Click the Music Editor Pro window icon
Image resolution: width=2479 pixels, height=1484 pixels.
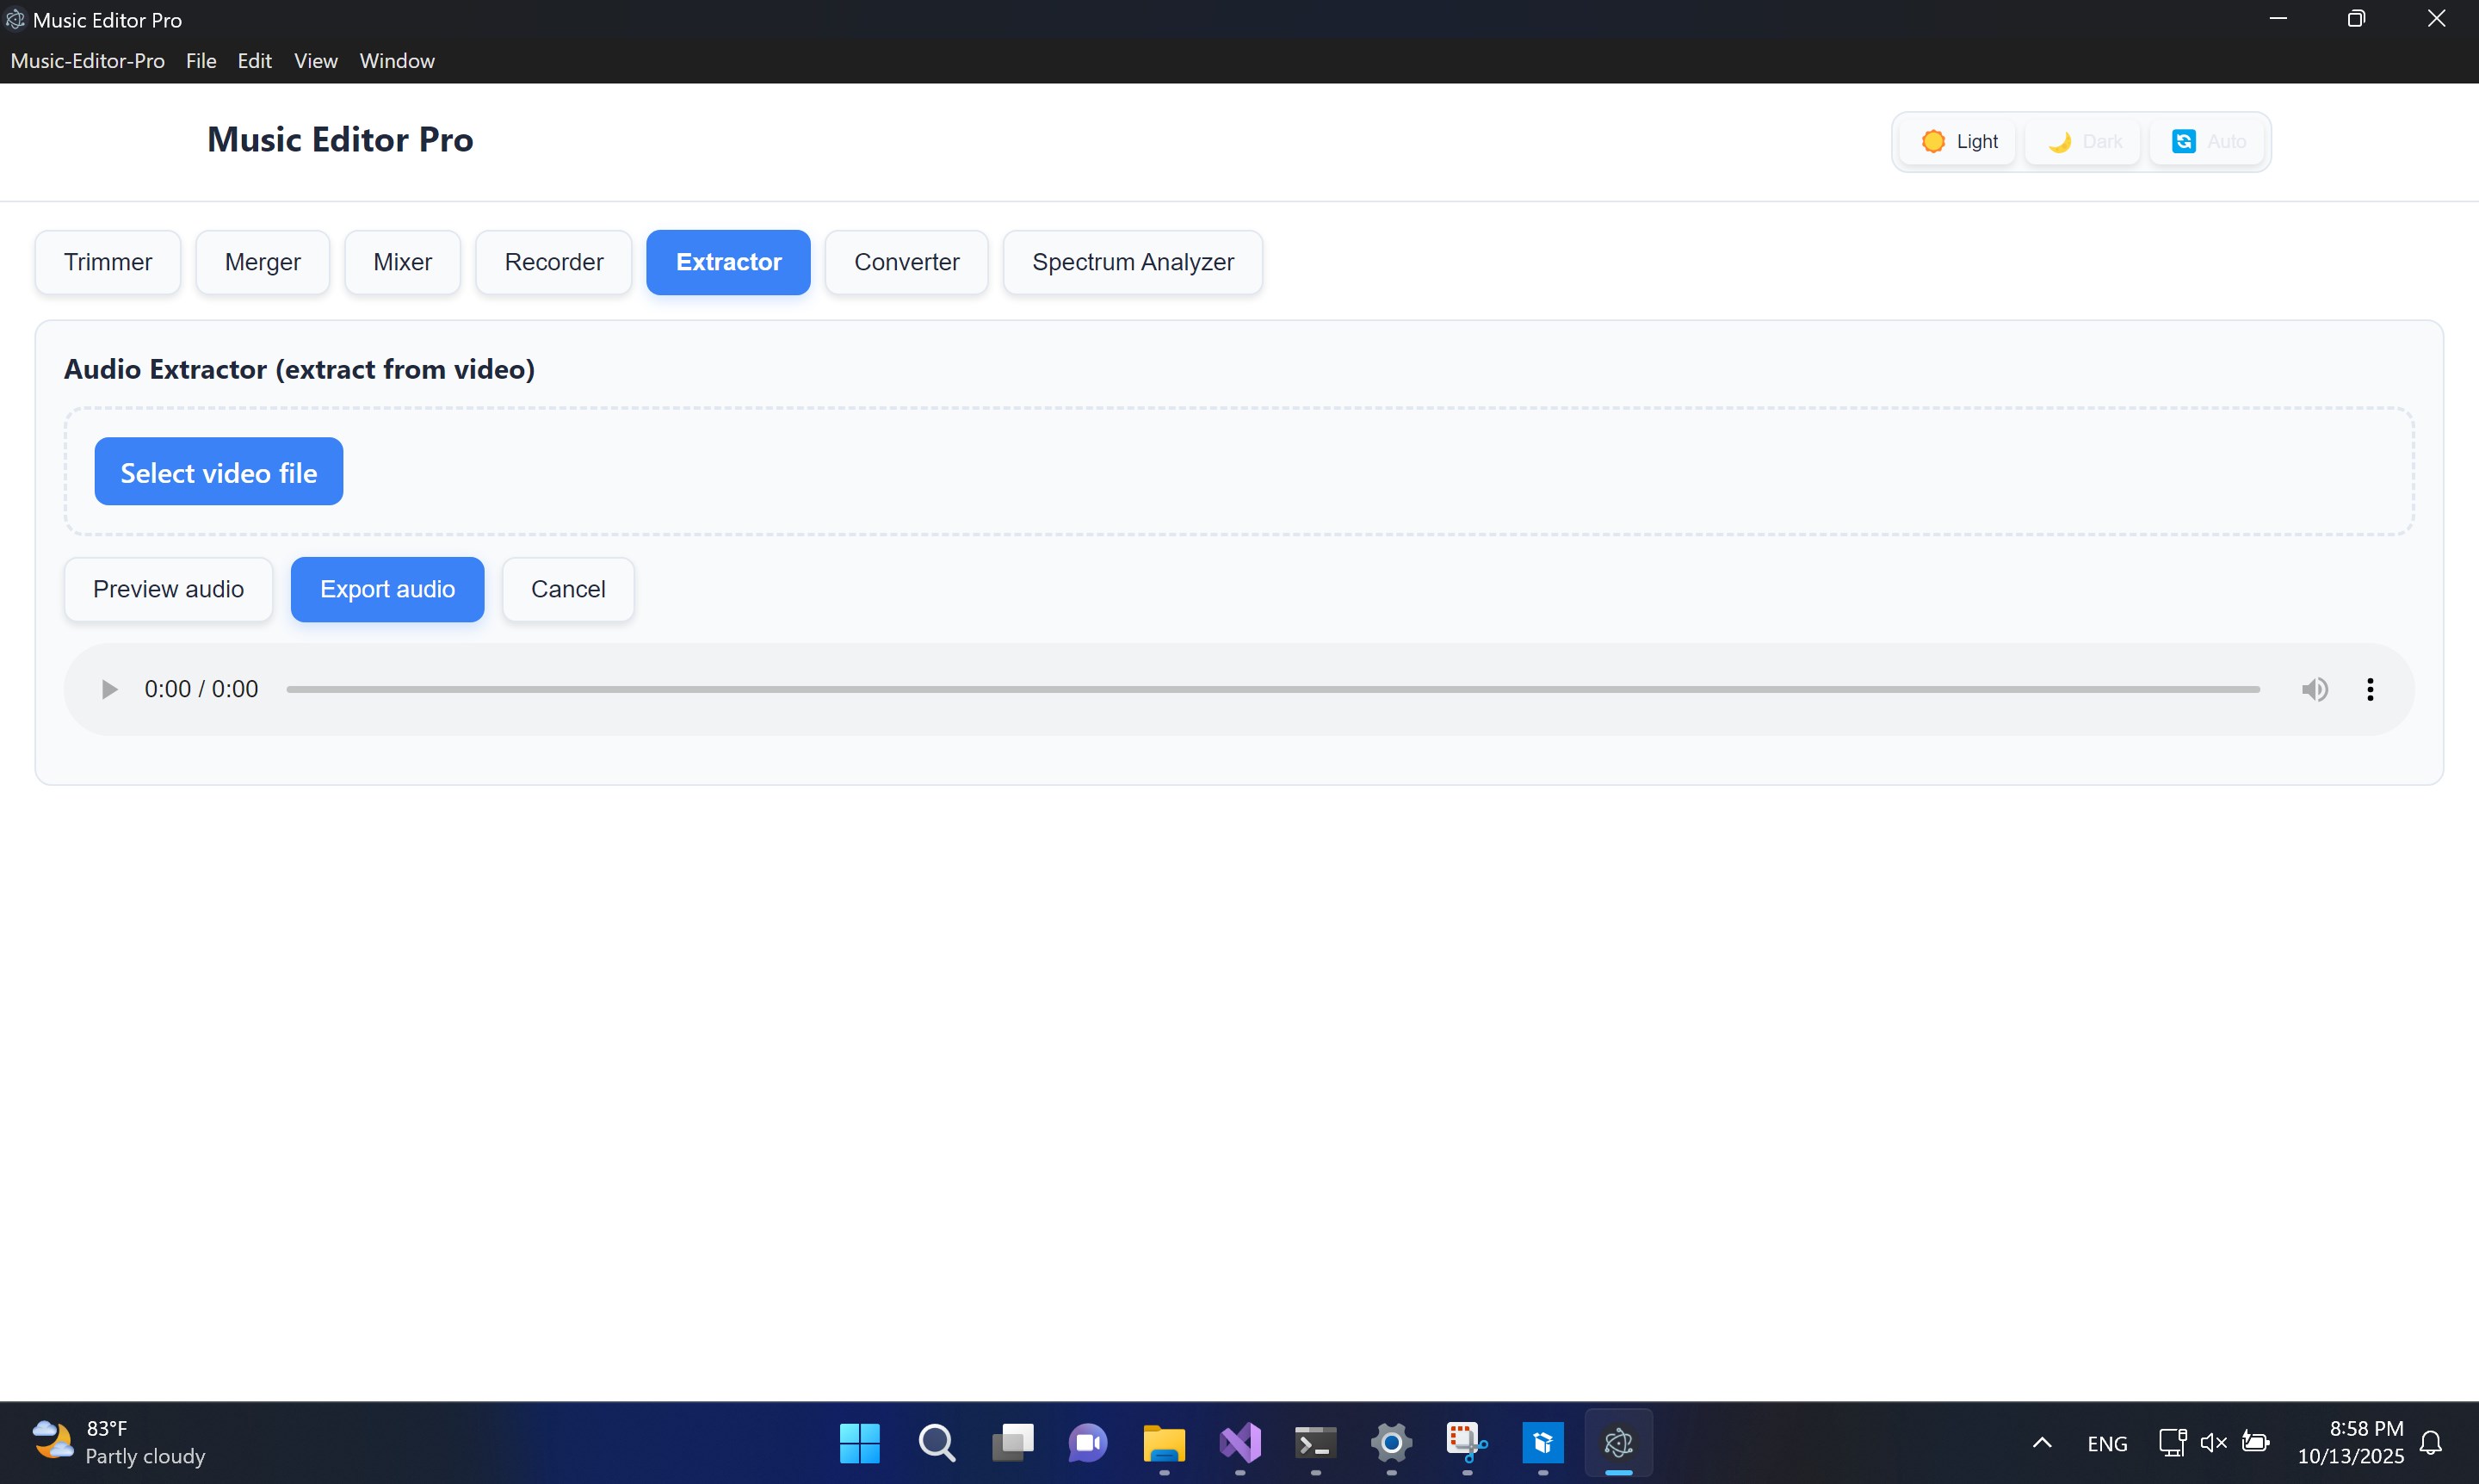pos(15,19)
